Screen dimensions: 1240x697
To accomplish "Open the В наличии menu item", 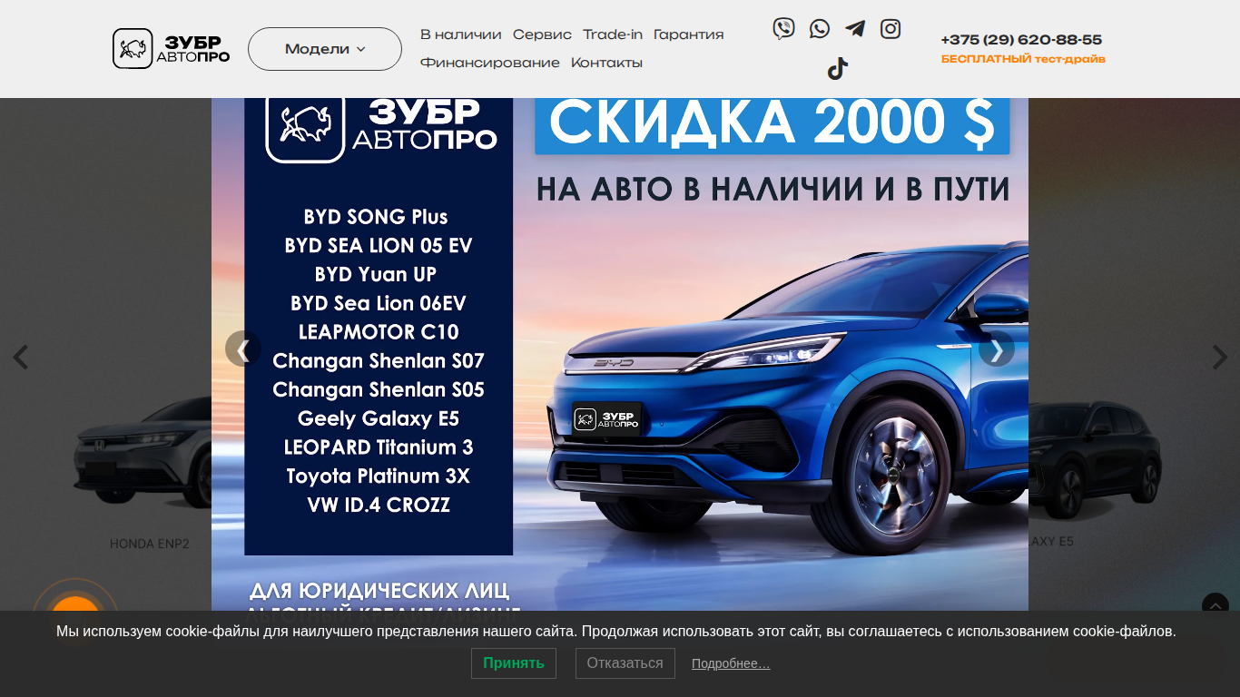I will pyautogui.click(x=461, y=34).
